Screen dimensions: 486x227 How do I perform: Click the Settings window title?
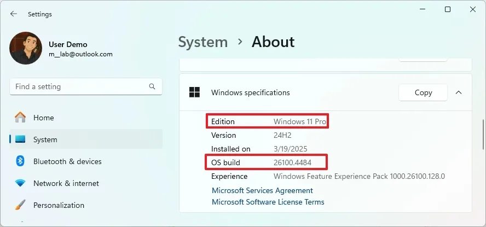click(x=39, y=14)
